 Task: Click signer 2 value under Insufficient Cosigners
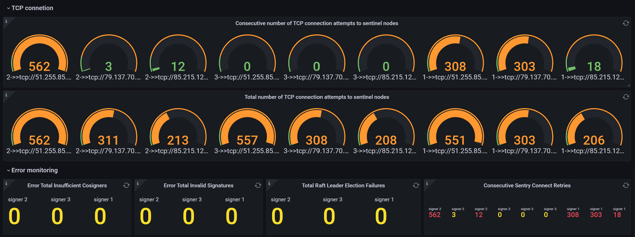coord(14,216)
